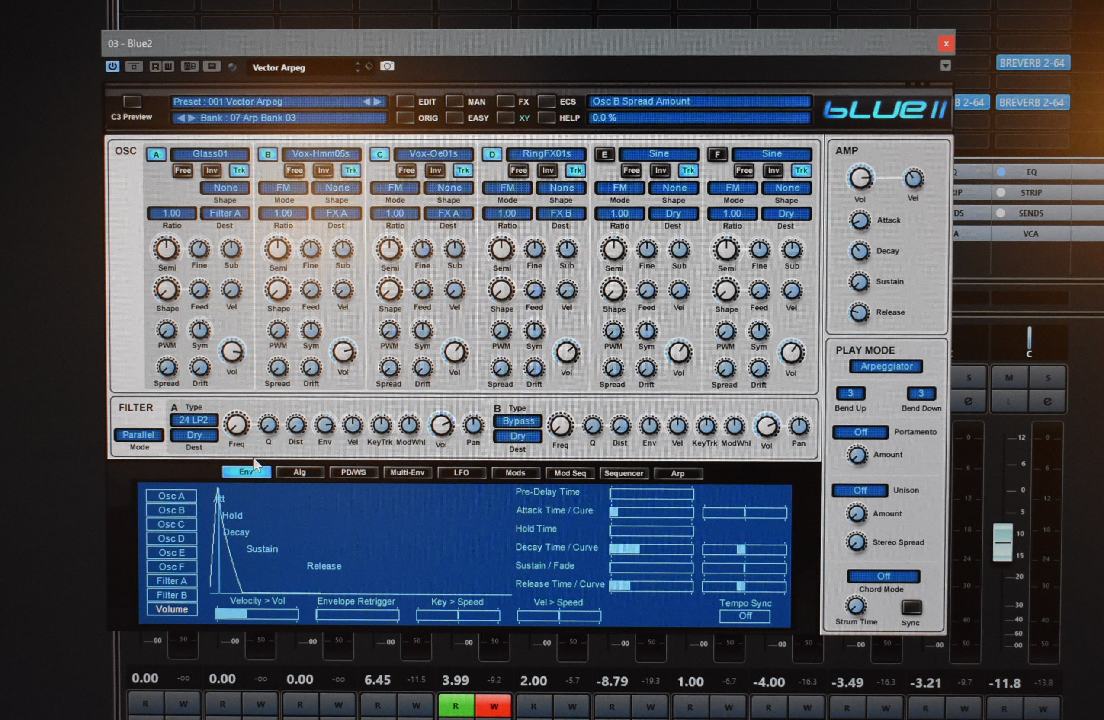The width and height of the screenshot is (1104, 720).
Task: Click Filter A Pan knob
Action: [x=473, y=425]
